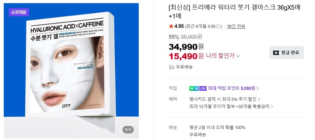Click the delivery truck icon
This screenshot has height=140, width=315.
172,67
